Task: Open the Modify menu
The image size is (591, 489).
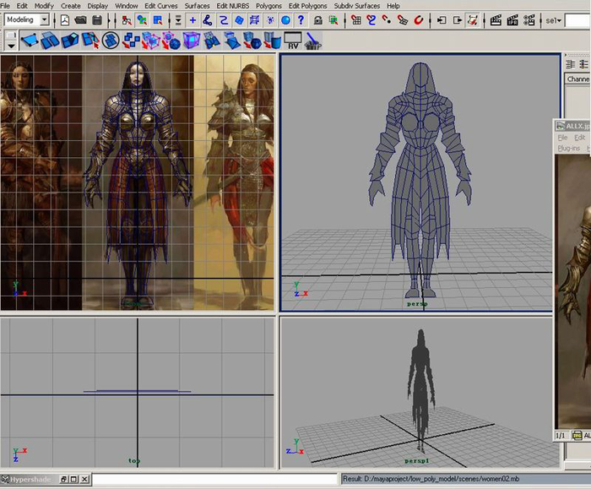Action: [x=44, y=6]
